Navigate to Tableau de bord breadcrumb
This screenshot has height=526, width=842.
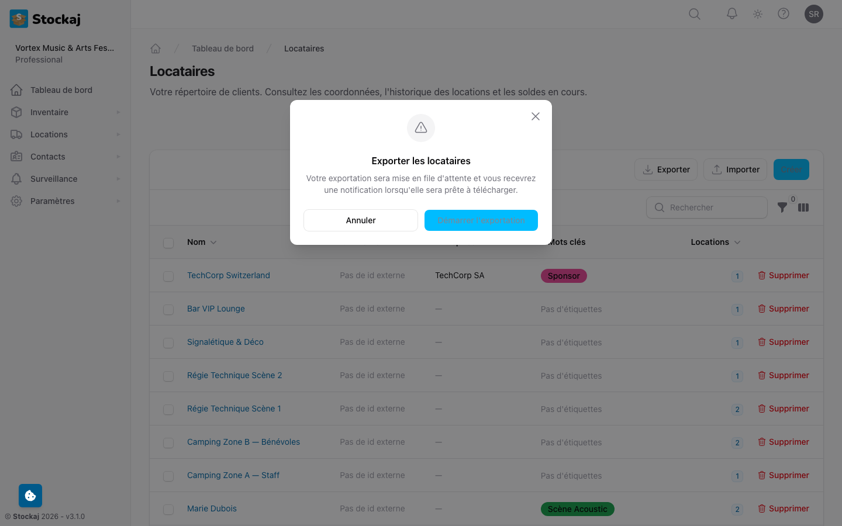coord(223,49)
